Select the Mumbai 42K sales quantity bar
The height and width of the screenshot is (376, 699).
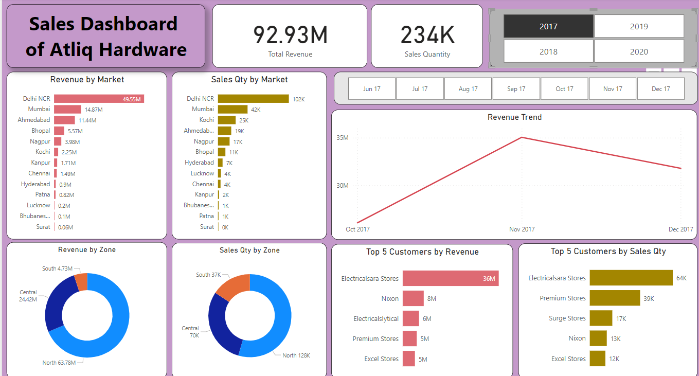point(232,110)
